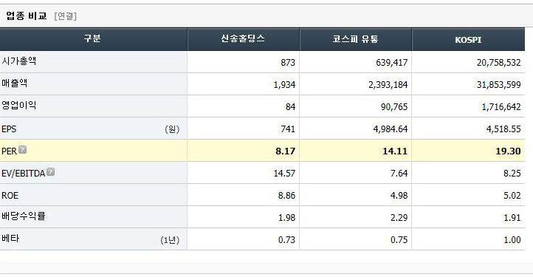Select the 영업이익 row label
The width and height of the screenshot is (533, 277).
coord(19,106)
